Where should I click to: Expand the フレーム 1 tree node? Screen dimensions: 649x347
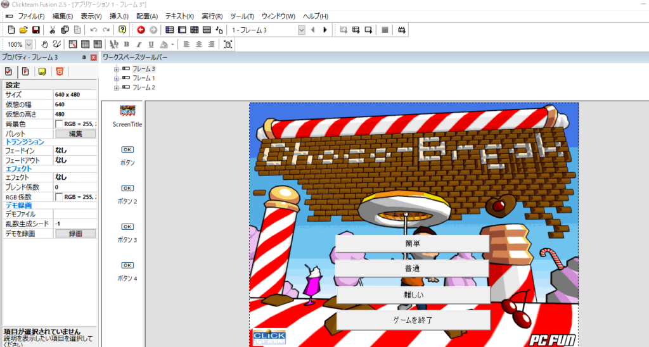tap(117, 78)
